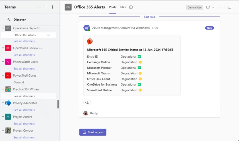Click the Reply field under the post
The image size is (239, 141).
tap(150, 113)
